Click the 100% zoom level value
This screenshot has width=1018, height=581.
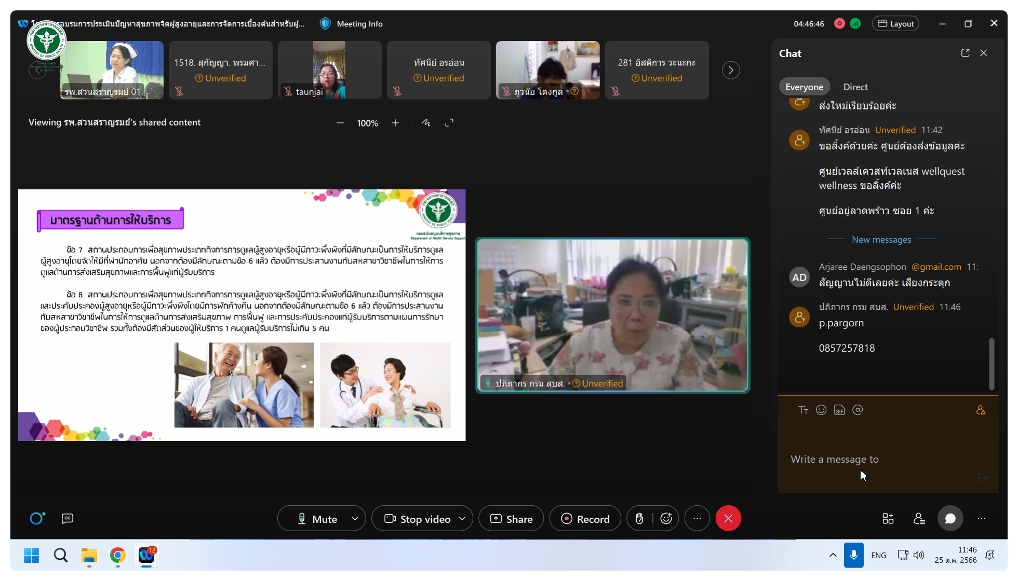[x=367, y=123]
